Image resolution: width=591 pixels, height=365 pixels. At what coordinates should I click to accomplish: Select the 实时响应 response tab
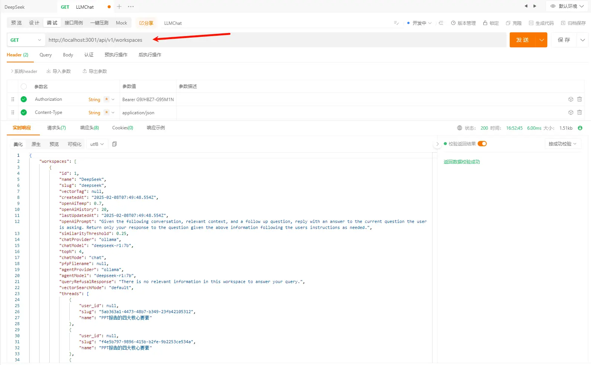point(22,128)
